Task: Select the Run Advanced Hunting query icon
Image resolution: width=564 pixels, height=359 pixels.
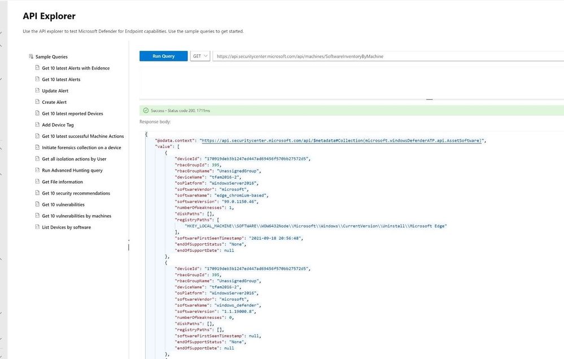Action: pos(37,170)
